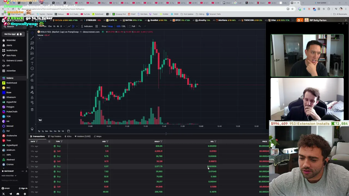Open Gainers & Losers page
Screen dimensions: 349x196
(x=14, y=60)
